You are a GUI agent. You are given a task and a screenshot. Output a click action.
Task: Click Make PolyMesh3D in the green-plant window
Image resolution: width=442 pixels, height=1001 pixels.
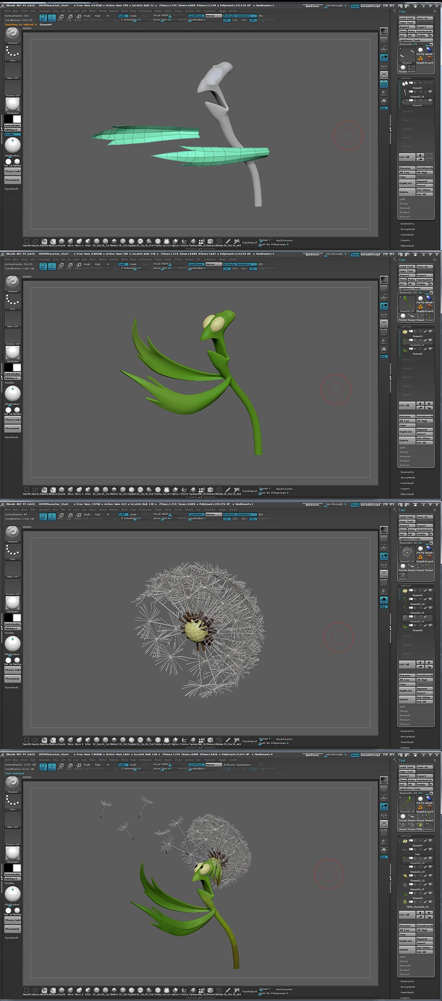coord(420,280)
